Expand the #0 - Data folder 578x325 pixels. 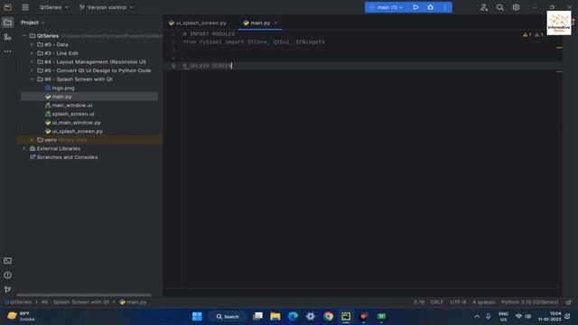coord(32,44)
